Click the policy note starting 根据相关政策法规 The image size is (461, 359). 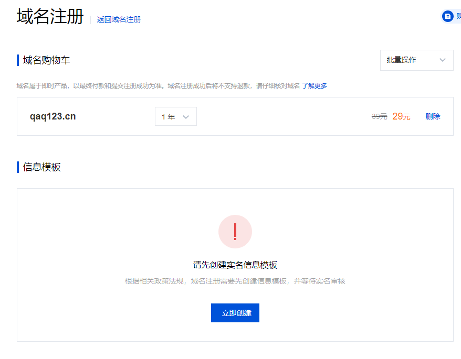pyautogui.click(x=235, y=281)
